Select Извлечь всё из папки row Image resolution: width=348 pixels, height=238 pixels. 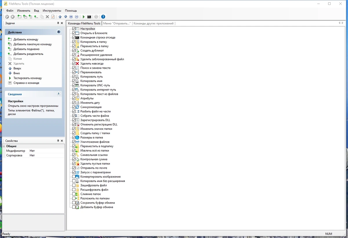coord(95,150)
